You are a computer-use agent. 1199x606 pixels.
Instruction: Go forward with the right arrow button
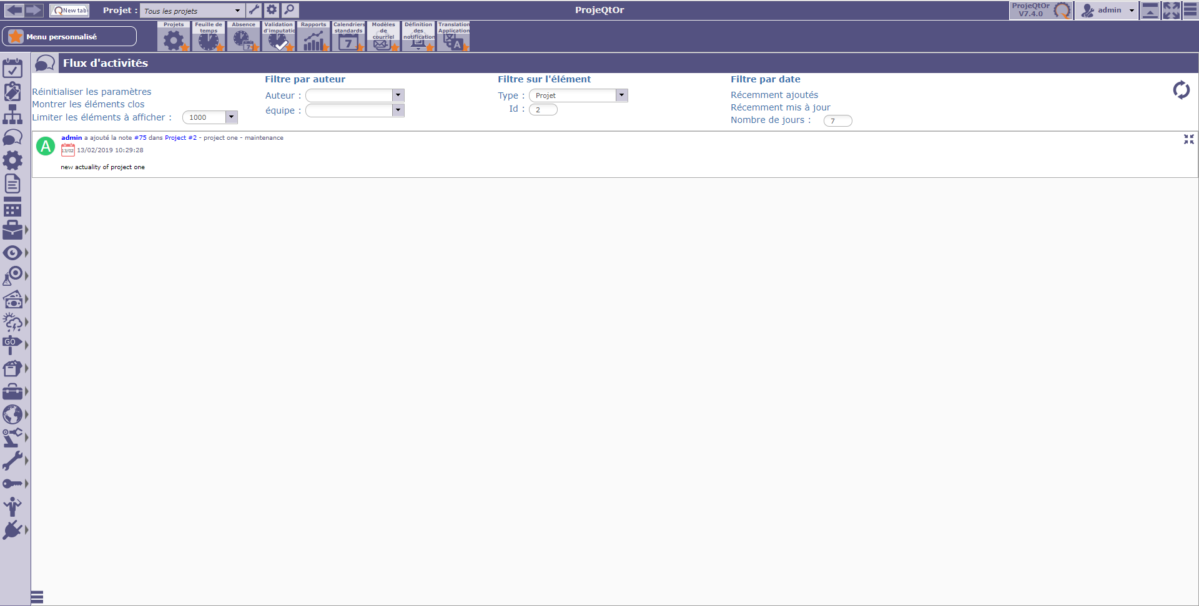(x=34, y=10)
